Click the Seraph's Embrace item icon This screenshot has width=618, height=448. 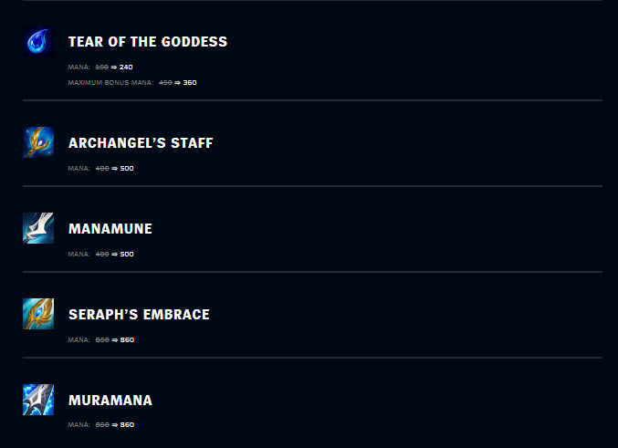point(38,314)
